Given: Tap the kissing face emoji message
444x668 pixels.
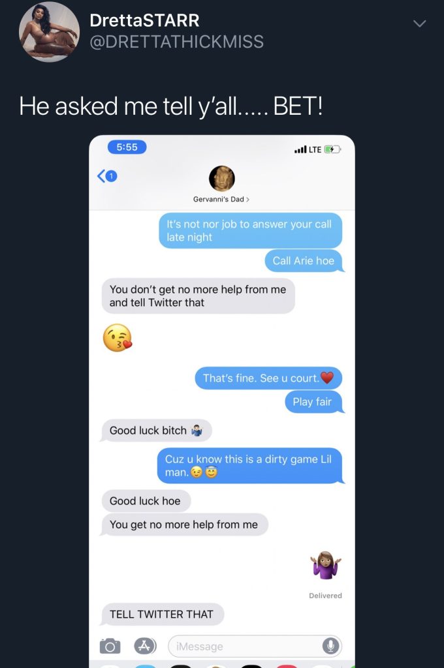Looking at the screenshot, I should [x=118, y=338].
